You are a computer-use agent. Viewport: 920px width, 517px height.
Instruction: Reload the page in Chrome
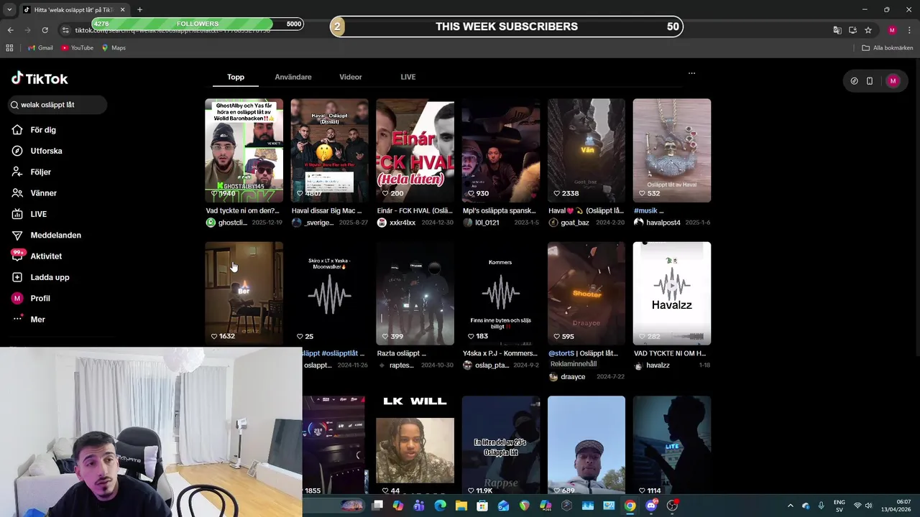click(45, 30)
